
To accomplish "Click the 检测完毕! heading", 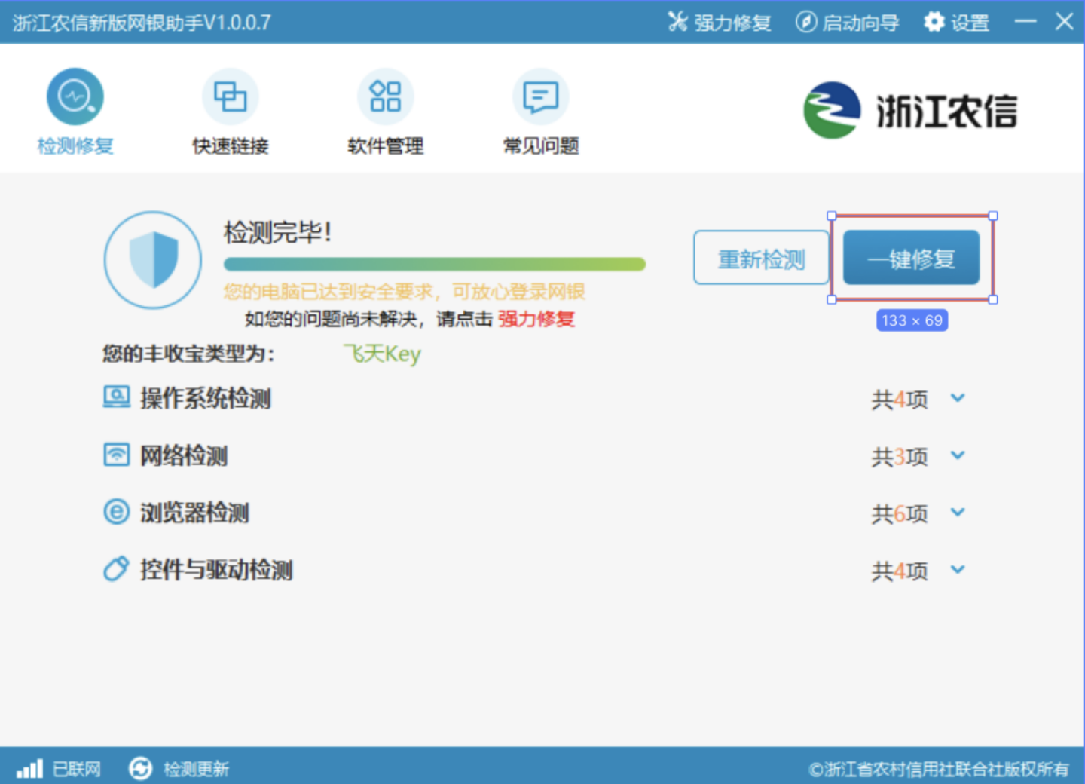I will 277,232.
